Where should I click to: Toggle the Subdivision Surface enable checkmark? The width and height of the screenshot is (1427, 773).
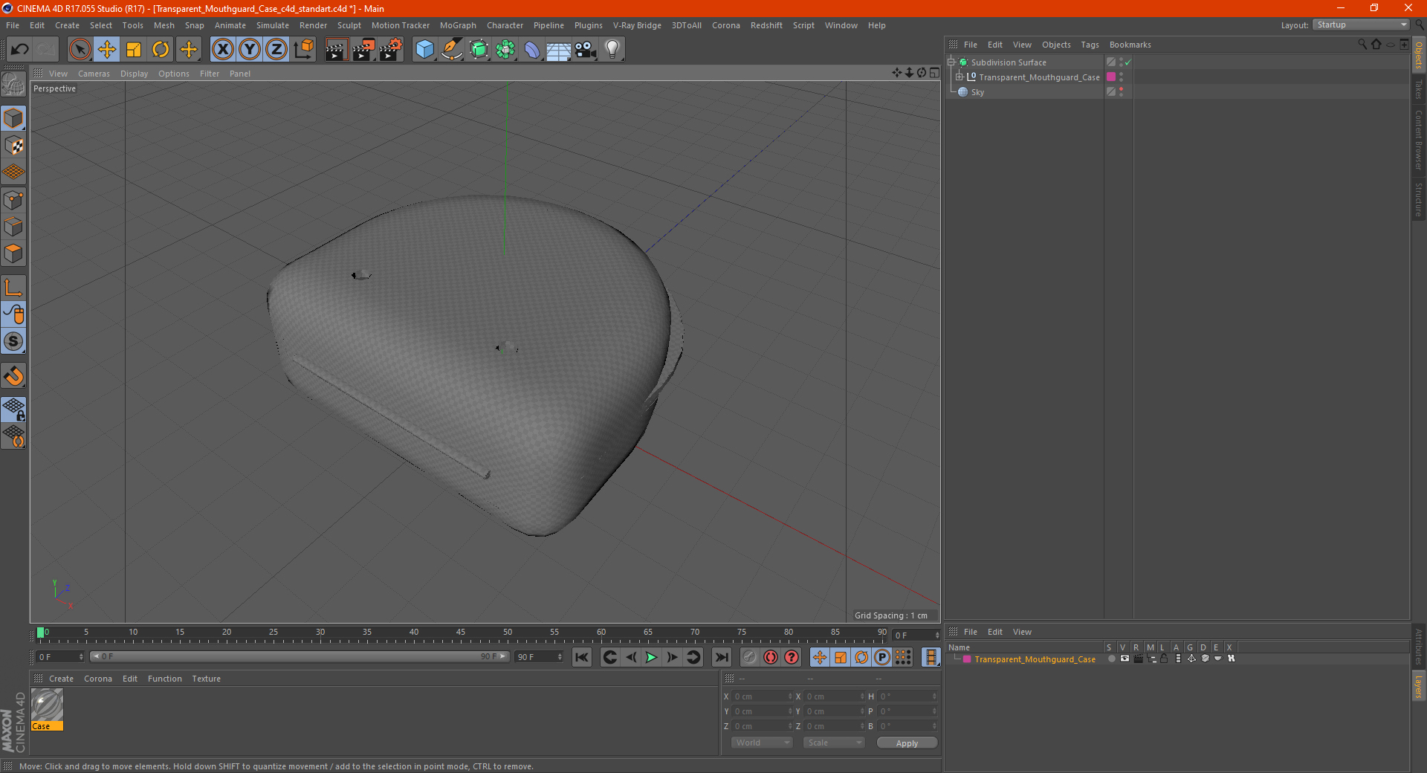pos(1127,62)
